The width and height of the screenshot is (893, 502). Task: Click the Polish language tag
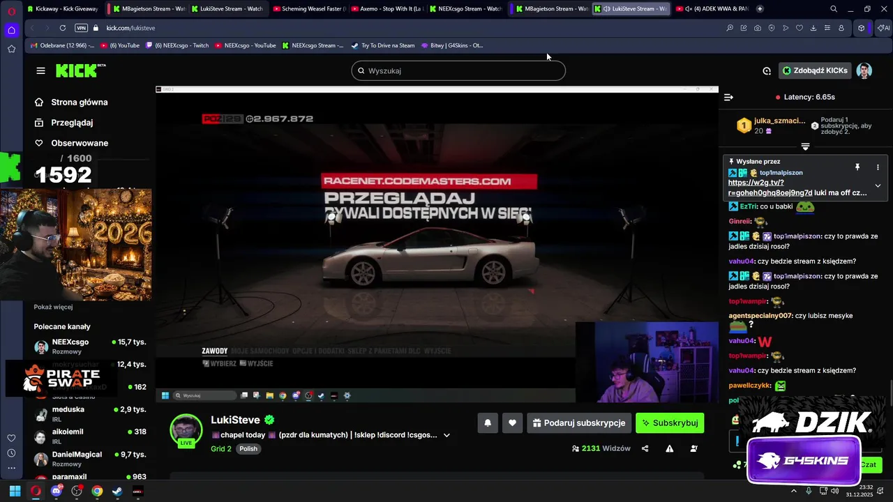(x=248, y=448)
